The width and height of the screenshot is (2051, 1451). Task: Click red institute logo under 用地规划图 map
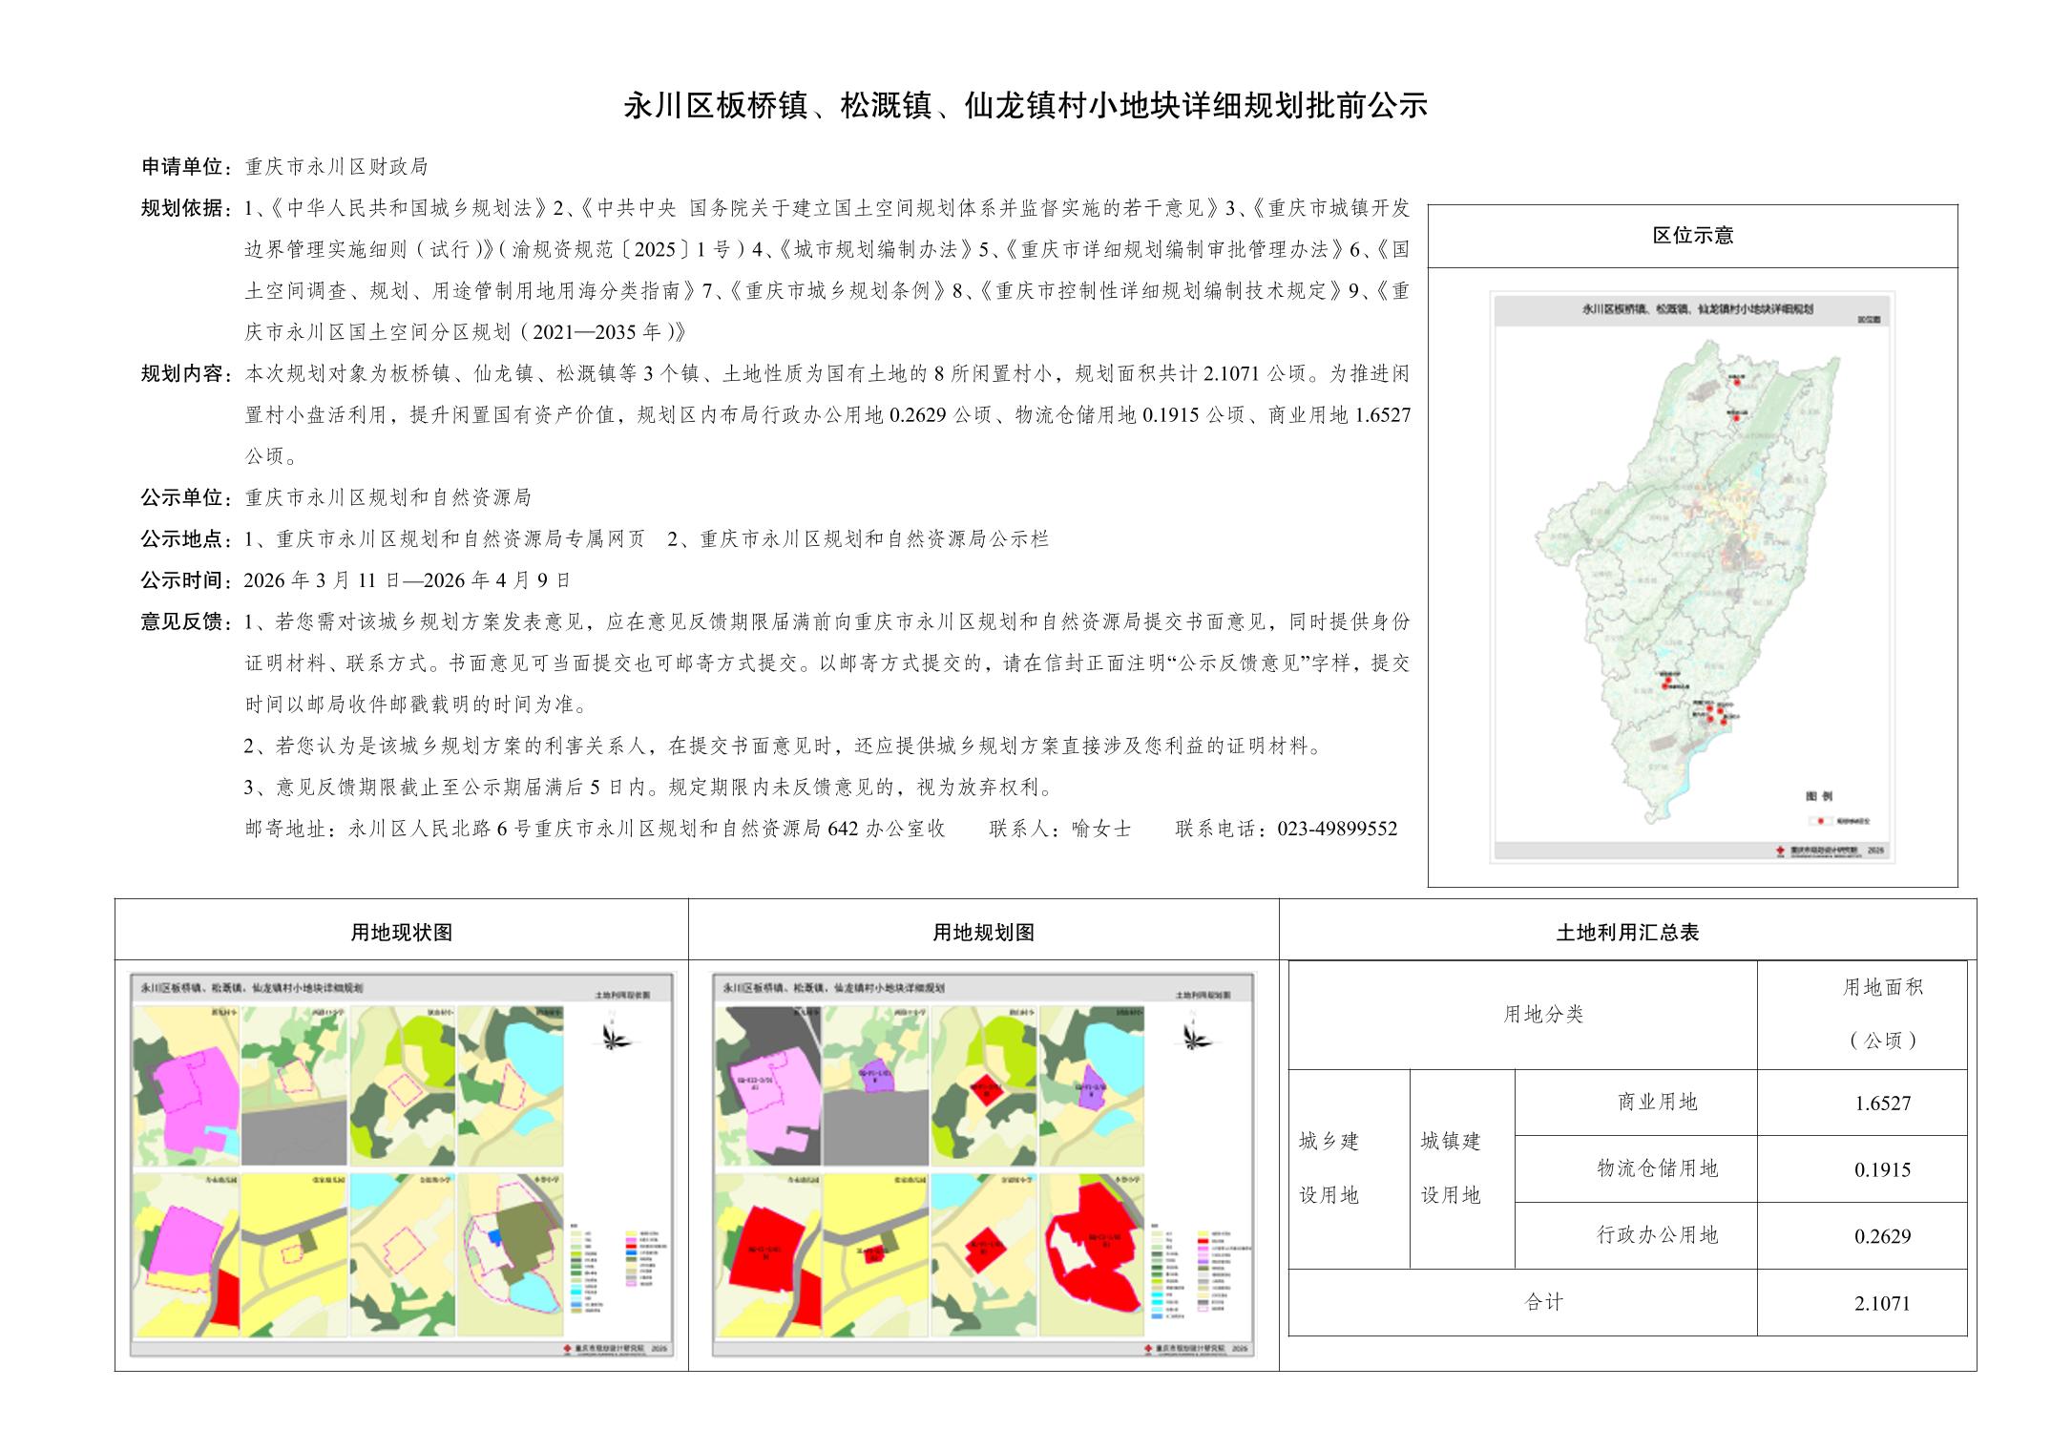click(1150, 1348)
